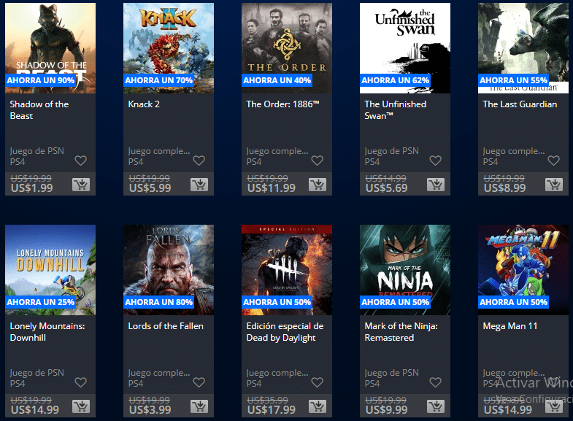The height and width of the screenshot is (421, 573).
Task: Add Shadow of the Beast to cart
Action: 81,185
